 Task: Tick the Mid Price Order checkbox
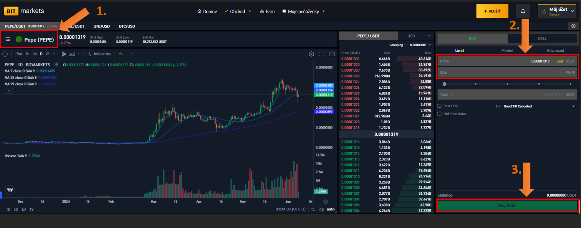click(x=439, y=114)
